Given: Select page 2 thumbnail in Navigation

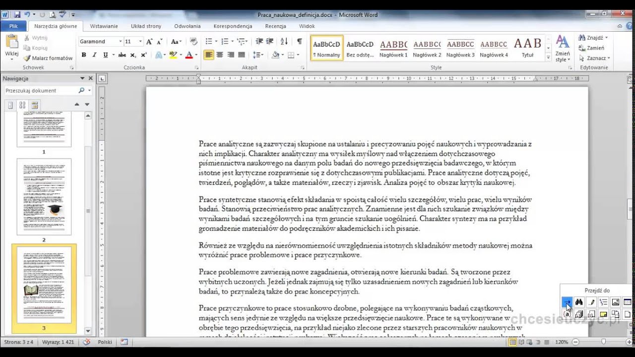Looking at the screenshot, I should [44, 197].
